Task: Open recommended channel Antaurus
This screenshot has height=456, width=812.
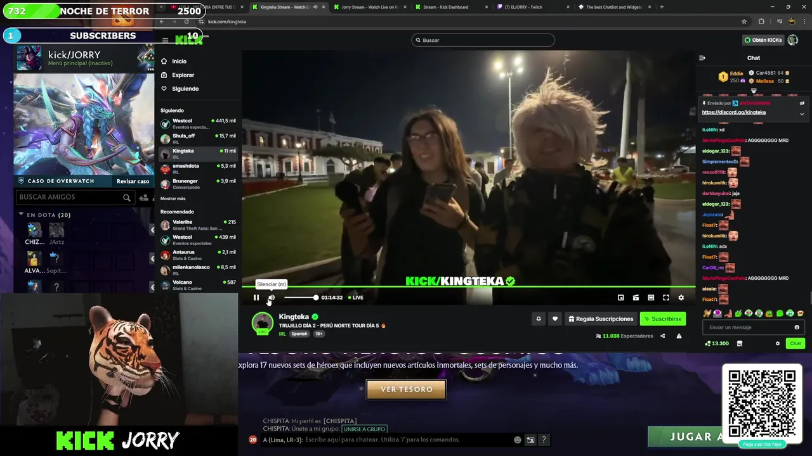Action: 198,255
